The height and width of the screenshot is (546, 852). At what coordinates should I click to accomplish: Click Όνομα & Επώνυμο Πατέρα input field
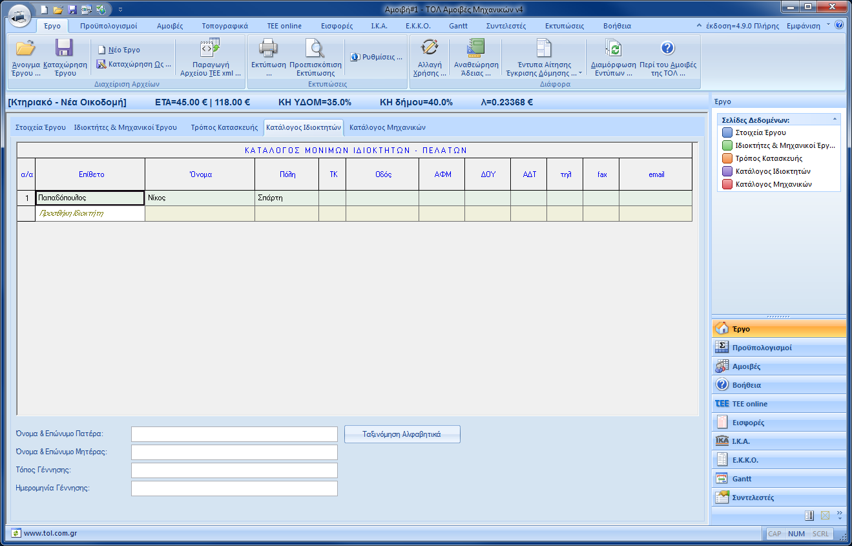(x=234, y=434)
